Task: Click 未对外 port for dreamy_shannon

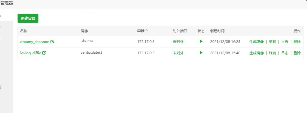Action: (x=178, y=42)
